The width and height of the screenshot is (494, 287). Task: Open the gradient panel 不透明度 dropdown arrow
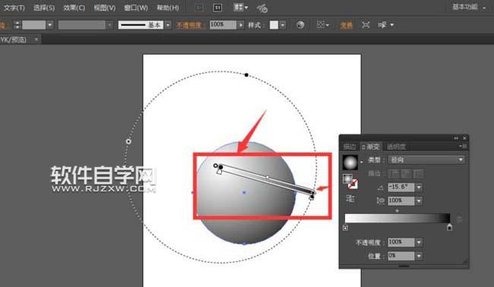pyautogui.click(x=419, y=242)
